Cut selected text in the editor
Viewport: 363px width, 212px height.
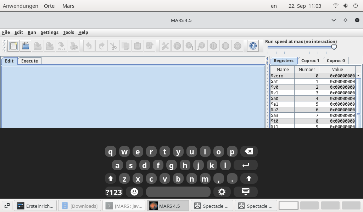(x=113, y=46)
